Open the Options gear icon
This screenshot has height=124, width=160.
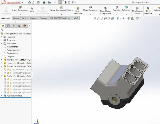(73, 2)
